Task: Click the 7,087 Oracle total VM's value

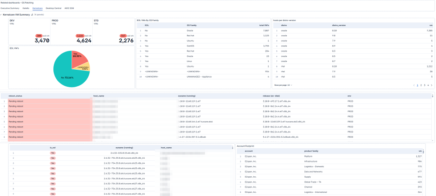Action: point(266,31)
